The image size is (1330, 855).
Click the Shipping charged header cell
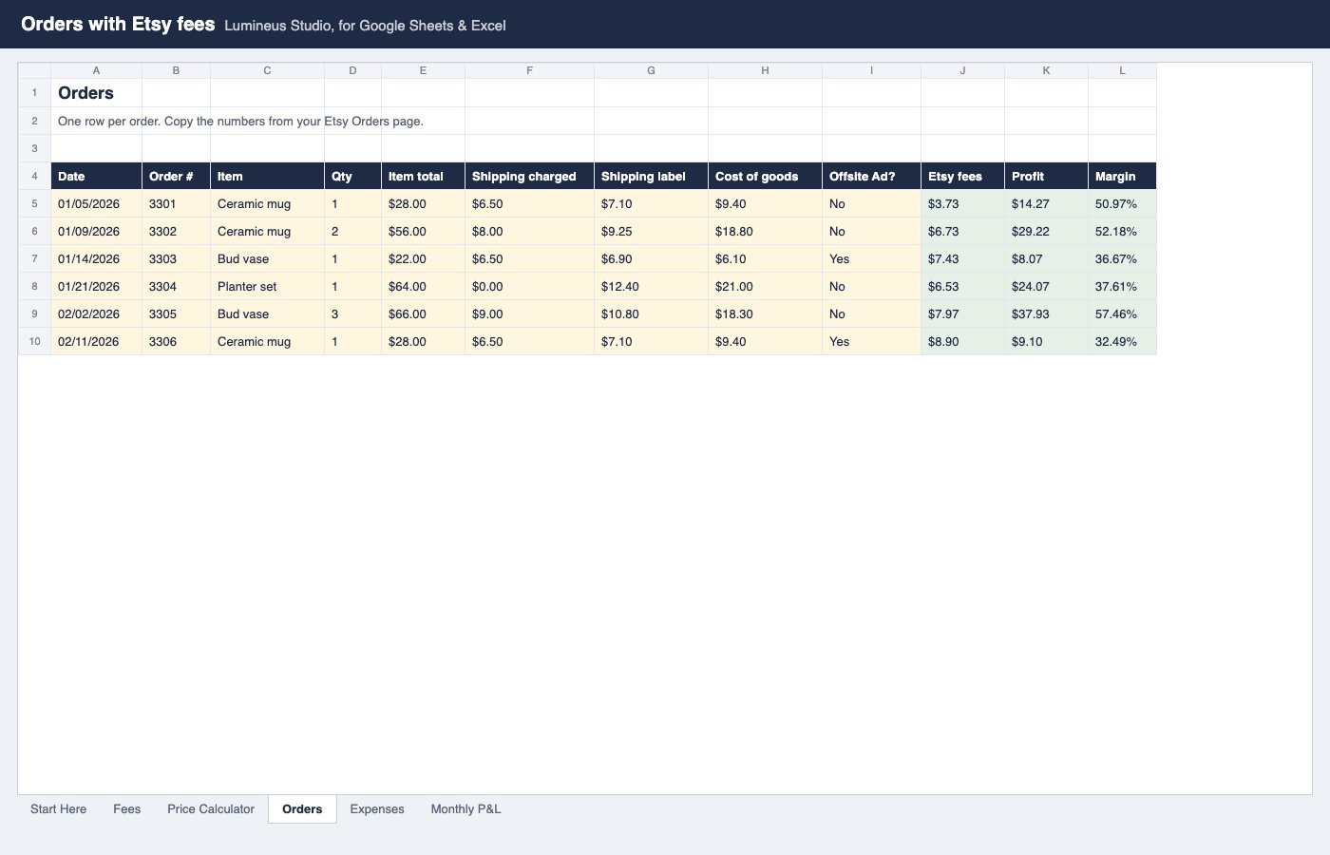[529, 177]
